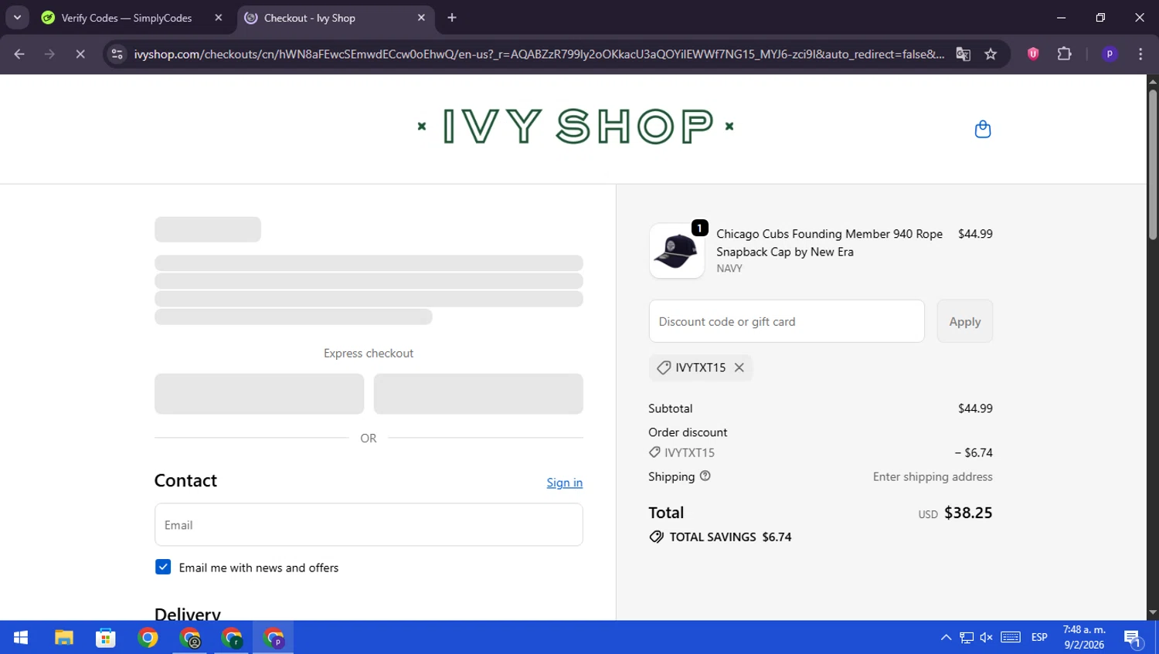Click the NAVY variant text
The width and height of the screenshot is (1159, 654).
tap(729, 269)
